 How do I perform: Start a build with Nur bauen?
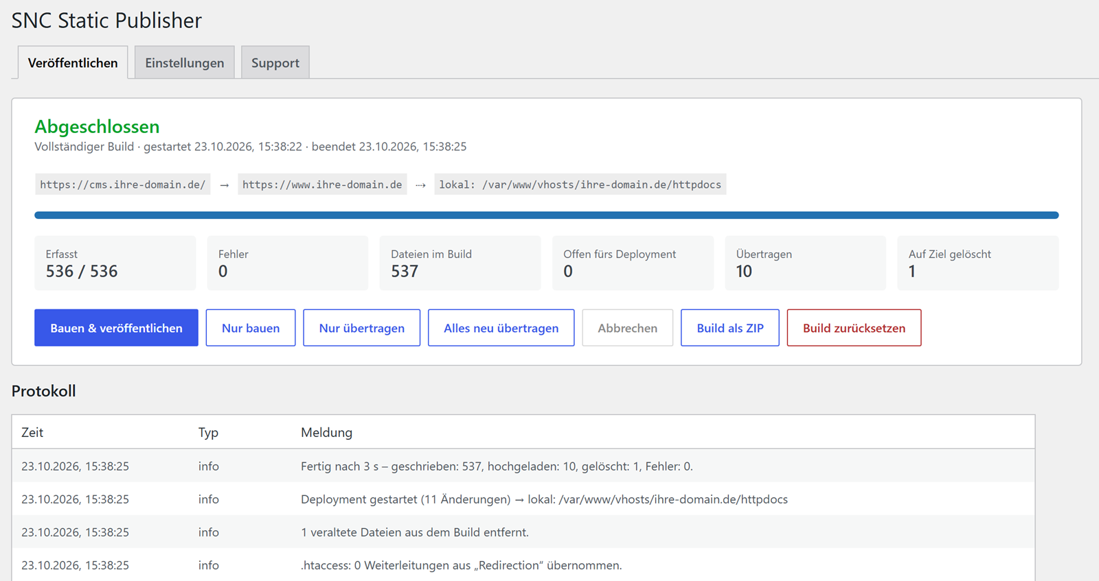251,328
